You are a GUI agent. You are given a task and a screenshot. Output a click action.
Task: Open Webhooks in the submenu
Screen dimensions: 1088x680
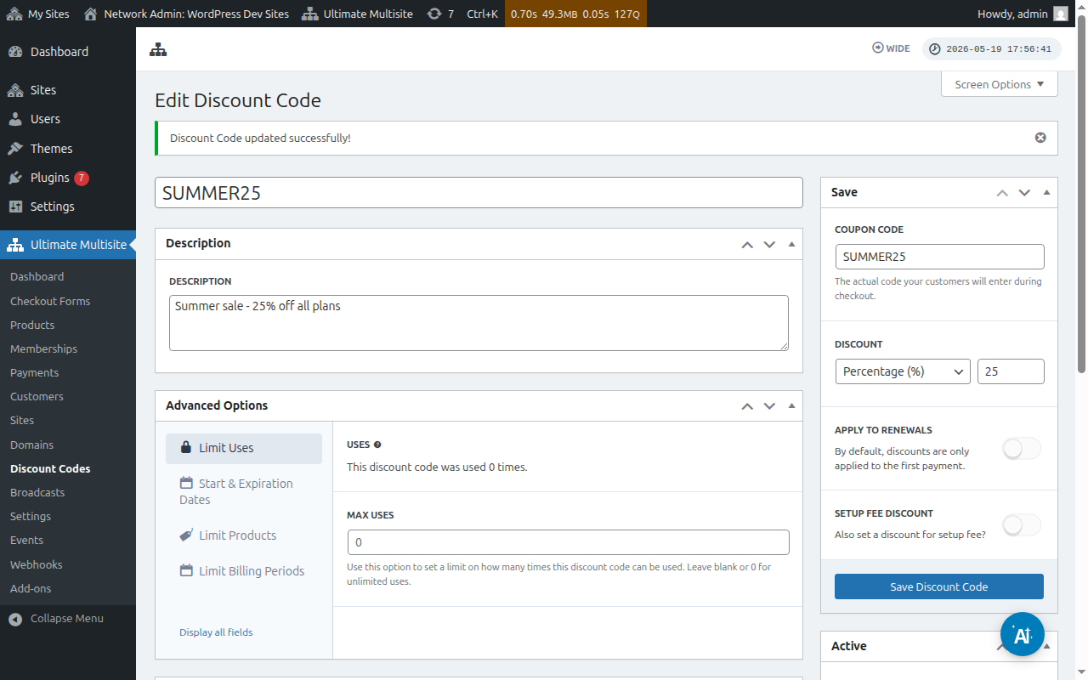tap(36, 564)
